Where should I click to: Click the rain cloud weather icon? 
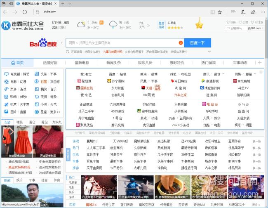point(113,24)
